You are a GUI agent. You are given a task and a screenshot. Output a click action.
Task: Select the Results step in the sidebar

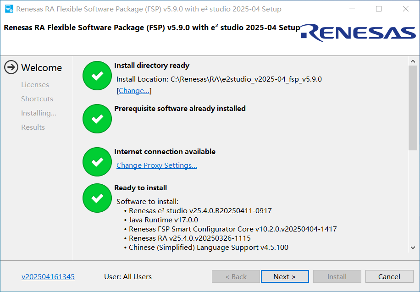pyautogui.click(x=33, y=127)
